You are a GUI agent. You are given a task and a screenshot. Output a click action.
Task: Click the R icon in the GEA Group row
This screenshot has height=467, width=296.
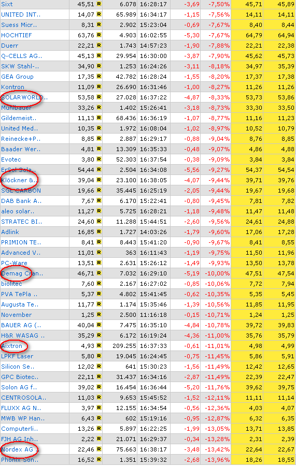[99, 77]
